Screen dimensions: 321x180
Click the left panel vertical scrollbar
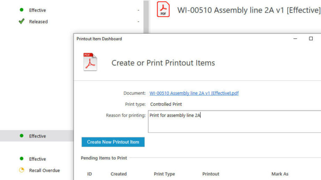146,17
